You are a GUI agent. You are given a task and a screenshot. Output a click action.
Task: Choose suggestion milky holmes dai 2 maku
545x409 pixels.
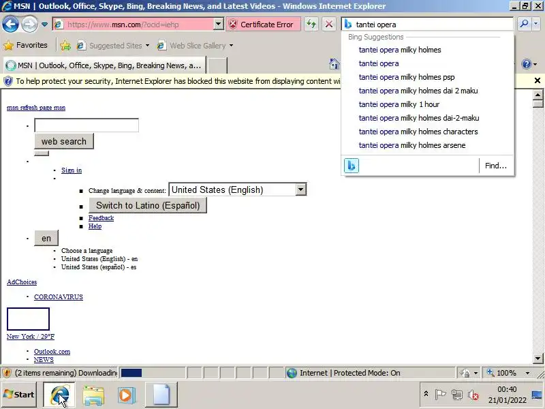[x=418, y=91]
